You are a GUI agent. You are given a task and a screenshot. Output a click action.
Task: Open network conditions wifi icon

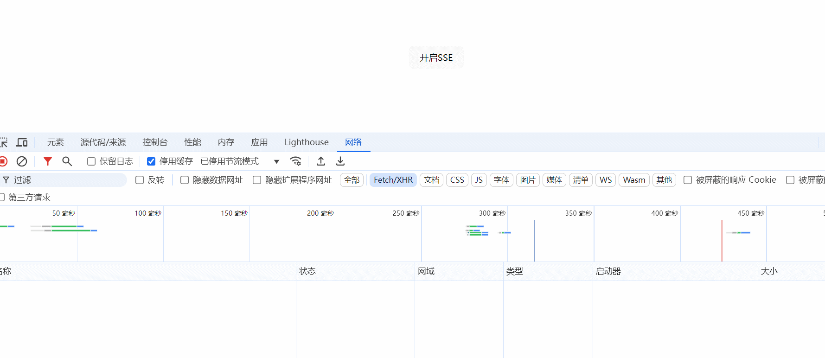pyautogui.click(x=295, y=161)
